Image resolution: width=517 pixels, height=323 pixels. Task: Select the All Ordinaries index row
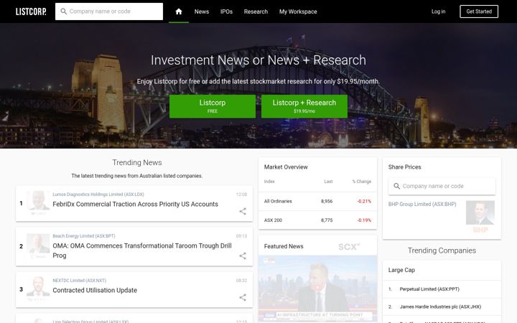317,201
